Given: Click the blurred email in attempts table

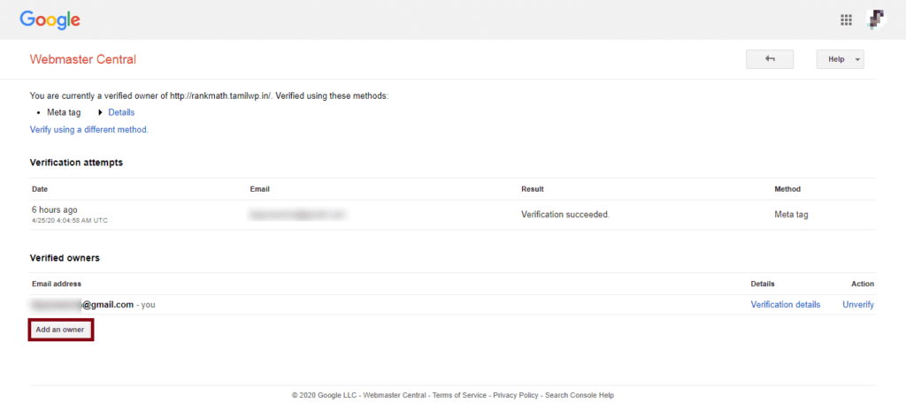Looking at the screenshot, I should pyautogui.click(x=297, y=215).
